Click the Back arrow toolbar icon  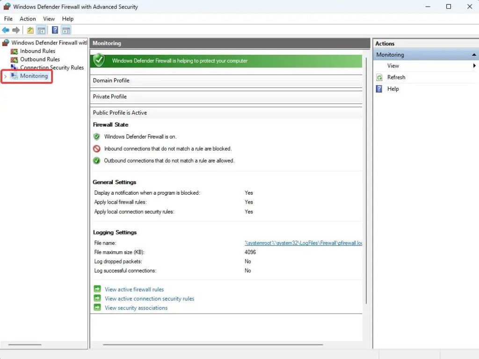pos(6,30)
